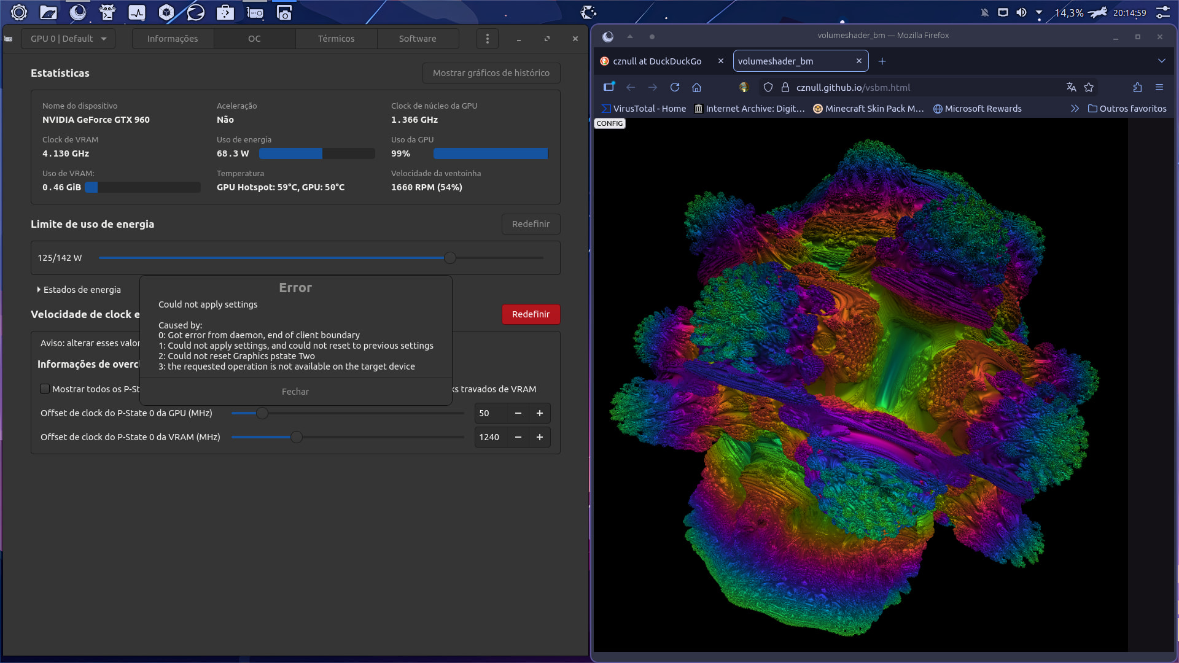
Task: Click system tray volume icon
Action: click(1021, 12)
